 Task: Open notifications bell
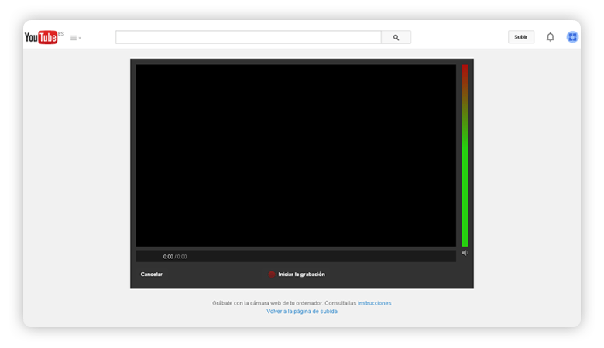point(550,37)
